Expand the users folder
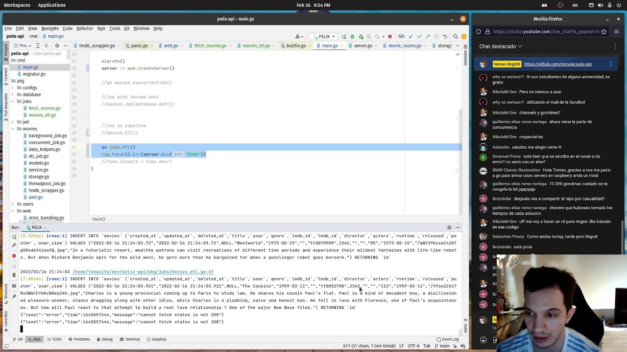 point(12,204)
